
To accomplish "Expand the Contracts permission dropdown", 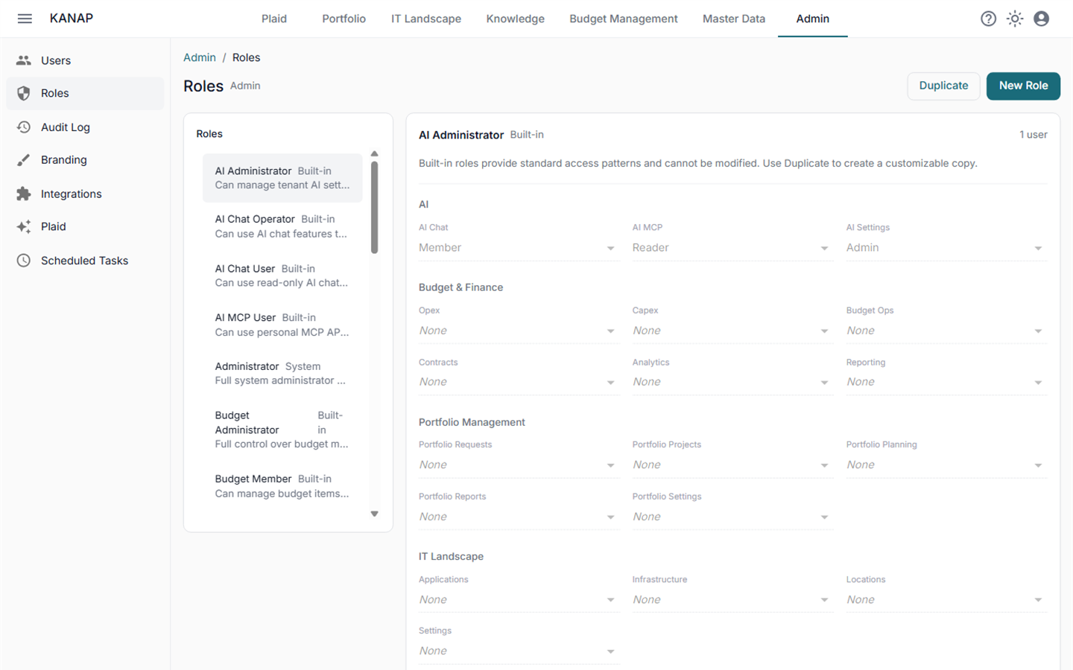I will (519, 382).
